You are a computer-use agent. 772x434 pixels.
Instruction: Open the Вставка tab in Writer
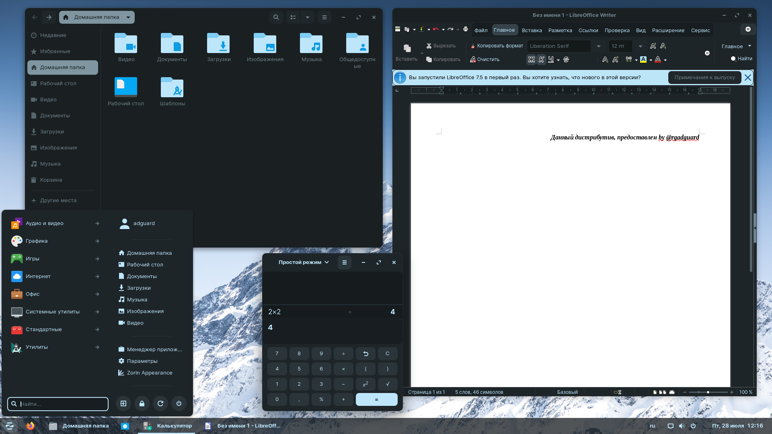[532, 30]
